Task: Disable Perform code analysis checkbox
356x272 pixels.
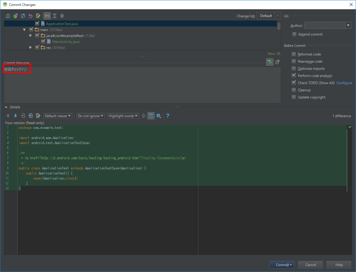Action: pyautogui.click(x=294, y=75)
